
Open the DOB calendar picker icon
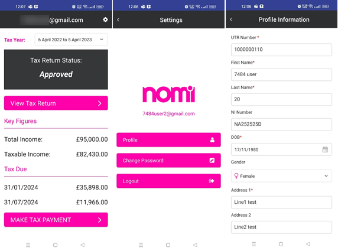325,149
